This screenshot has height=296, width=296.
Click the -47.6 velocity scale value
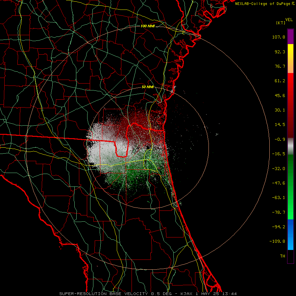[279, 183]
